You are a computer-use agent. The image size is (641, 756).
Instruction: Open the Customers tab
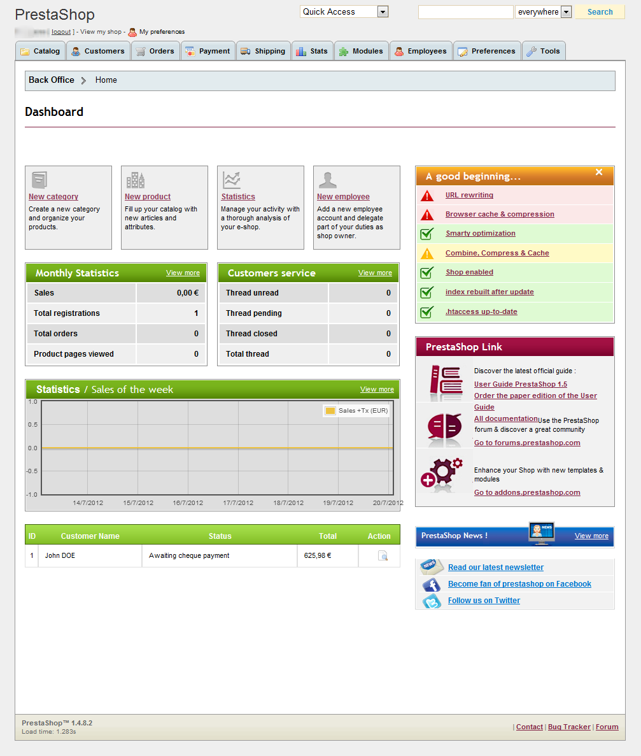(x=98, y=51)
